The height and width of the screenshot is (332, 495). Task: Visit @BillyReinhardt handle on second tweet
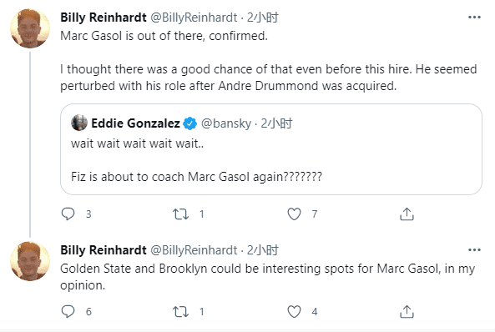pos(194,250)
